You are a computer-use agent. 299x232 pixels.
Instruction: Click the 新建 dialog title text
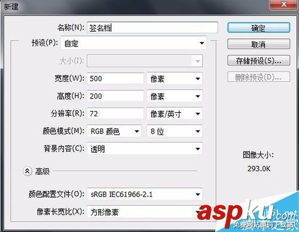tap(11, 7)
